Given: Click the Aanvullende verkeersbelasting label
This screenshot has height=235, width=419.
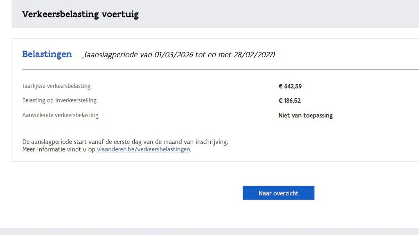Looking at the screenshot, I should tap(61, 115).
